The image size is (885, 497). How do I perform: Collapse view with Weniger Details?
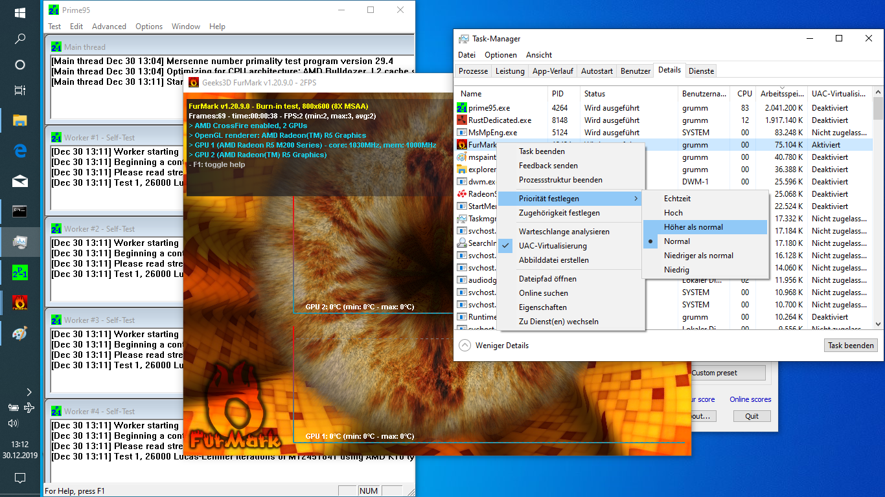point(494,346)
